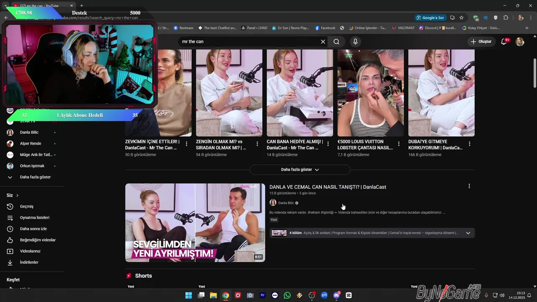This screenshot has width=537, height=302.
Task: Open more options for ZENGİN OLMAK MI short
Action: pyautogui.click(x=257, y=144)
